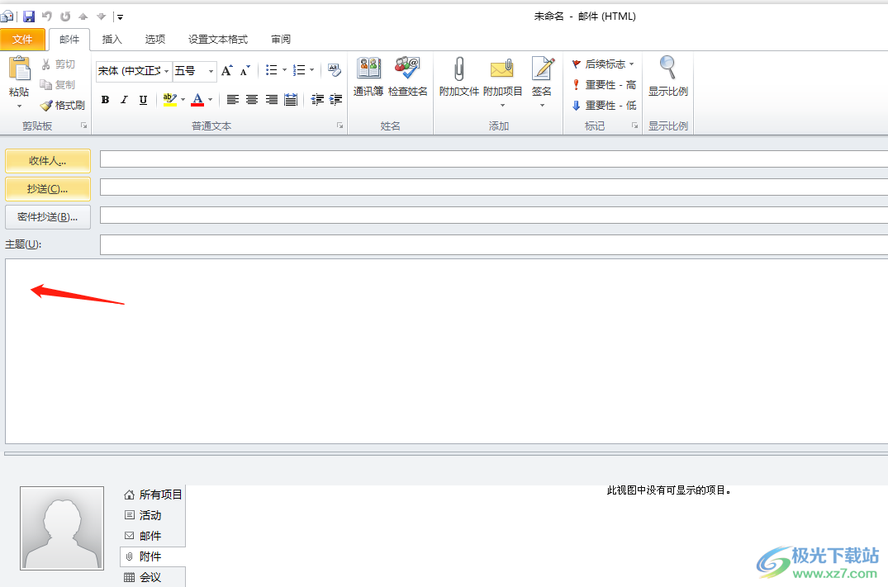Screen dimensions: 888x587
Task: Toggle italic text formatting
Action: [124, 100]
